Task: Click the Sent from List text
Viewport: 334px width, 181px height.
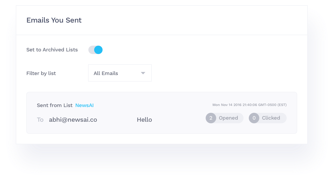Action: coord(54,105)
